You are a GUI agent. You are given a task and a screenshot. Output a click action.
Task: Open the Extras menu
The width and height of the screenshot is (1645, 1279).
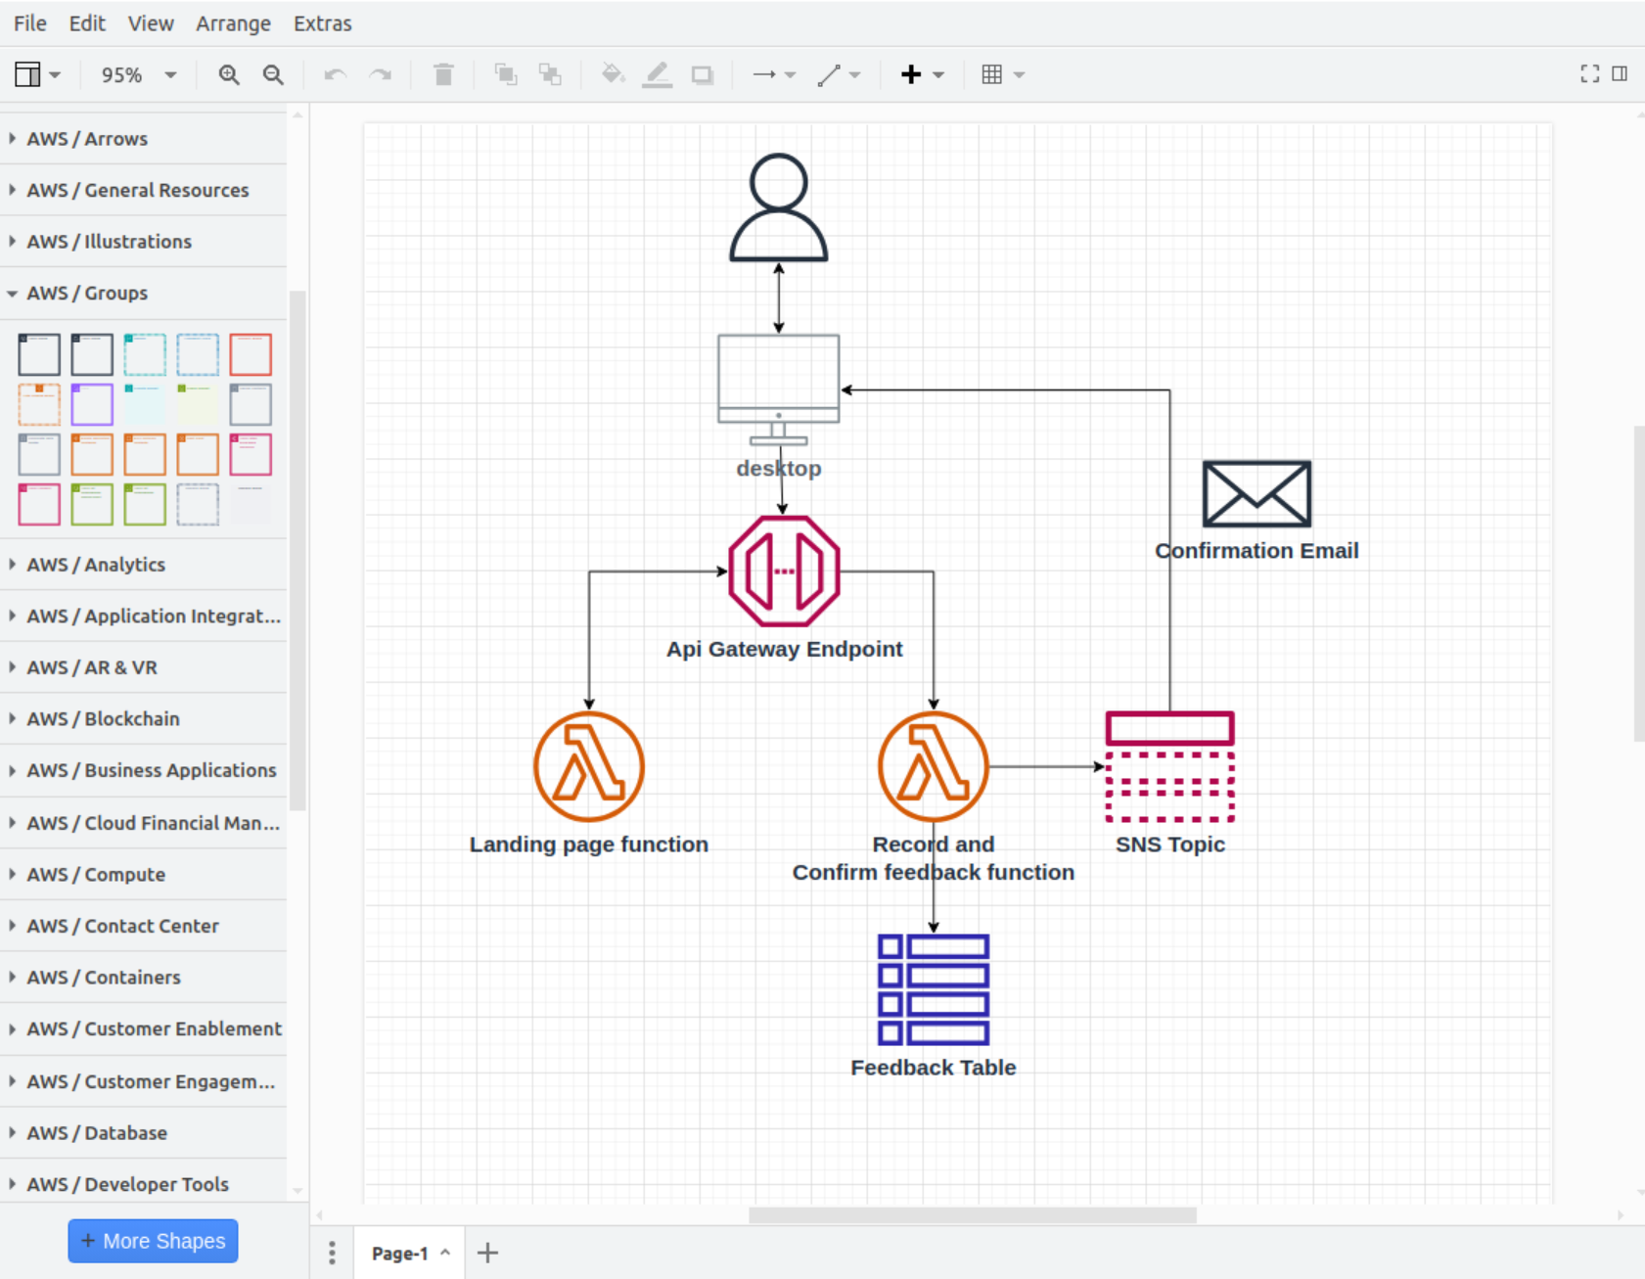click(x=322, y=23)
